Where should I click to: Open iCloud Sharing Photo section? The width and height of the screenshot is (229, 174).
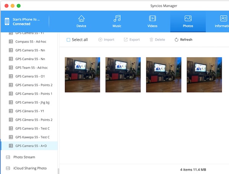point(30,168)
